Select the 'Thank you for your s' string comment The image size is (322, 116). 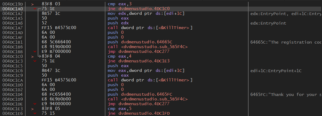pos(286,95)
